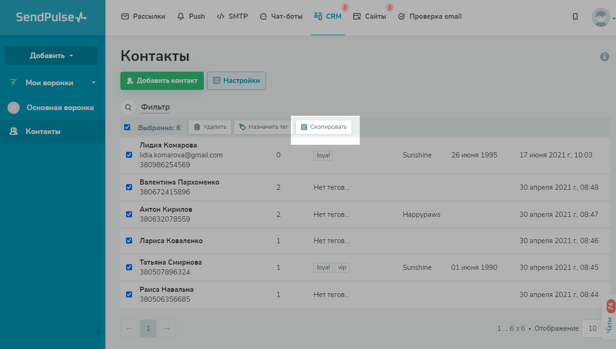The width and height of the screenshot is (616, 349).
Task: Click the SendPulse logo
Action: click(51, 17)
